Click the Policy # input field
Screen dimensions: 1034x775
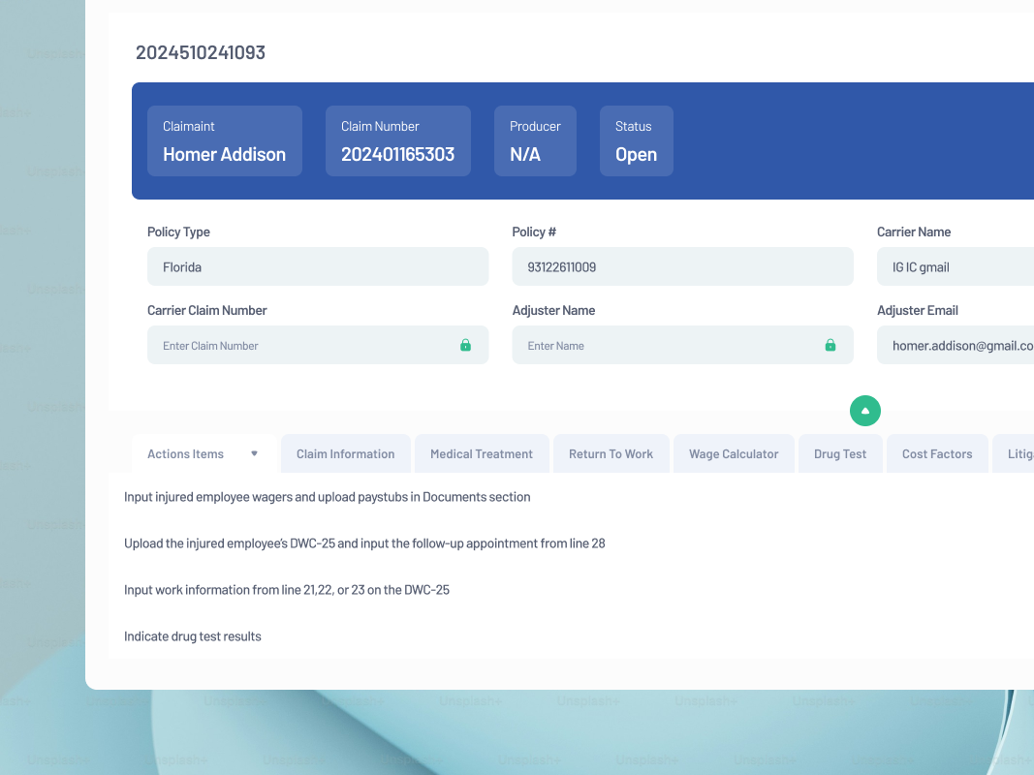(x=682, y=266)
